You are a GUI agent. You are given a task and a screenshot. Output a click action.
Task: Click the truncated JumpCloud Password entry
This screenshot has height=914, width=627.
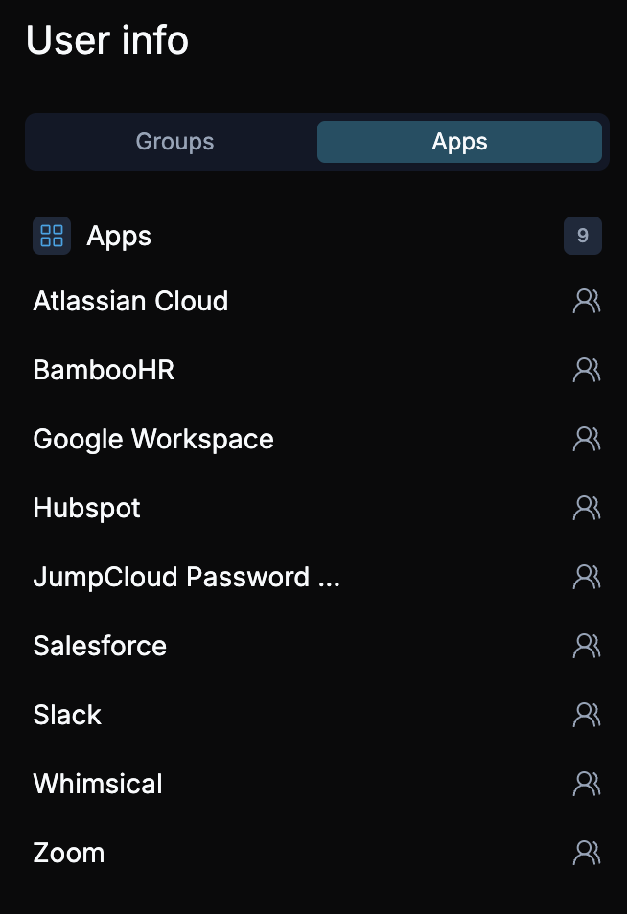(x=186, y=577)
